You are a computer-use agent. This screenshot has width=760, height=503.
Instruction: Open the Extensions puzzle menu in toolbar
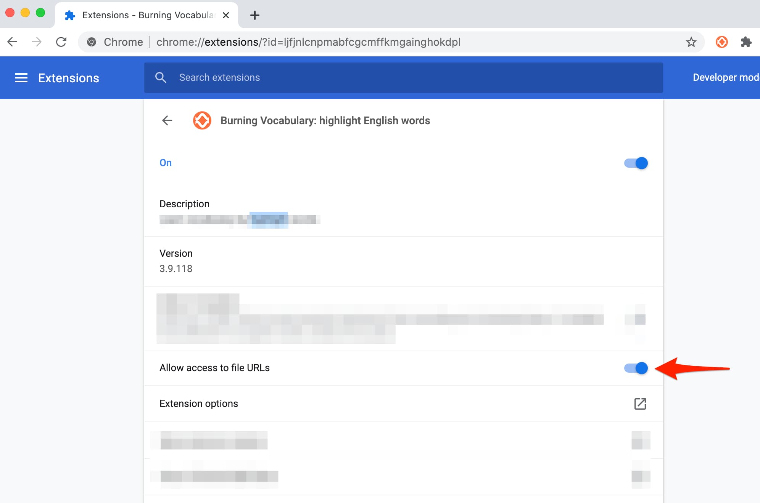pos(746,42)
